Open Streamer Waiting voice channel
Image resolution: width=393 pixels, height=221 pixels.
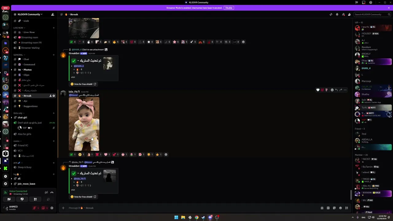[34, 48]
